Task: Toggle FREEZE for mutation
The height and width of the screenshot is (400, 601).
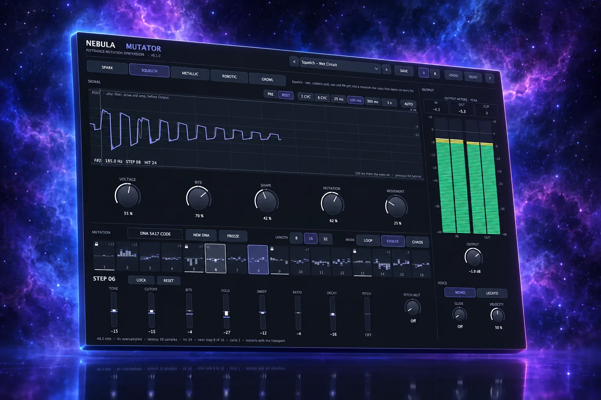Action: click(x=233, y=236)
